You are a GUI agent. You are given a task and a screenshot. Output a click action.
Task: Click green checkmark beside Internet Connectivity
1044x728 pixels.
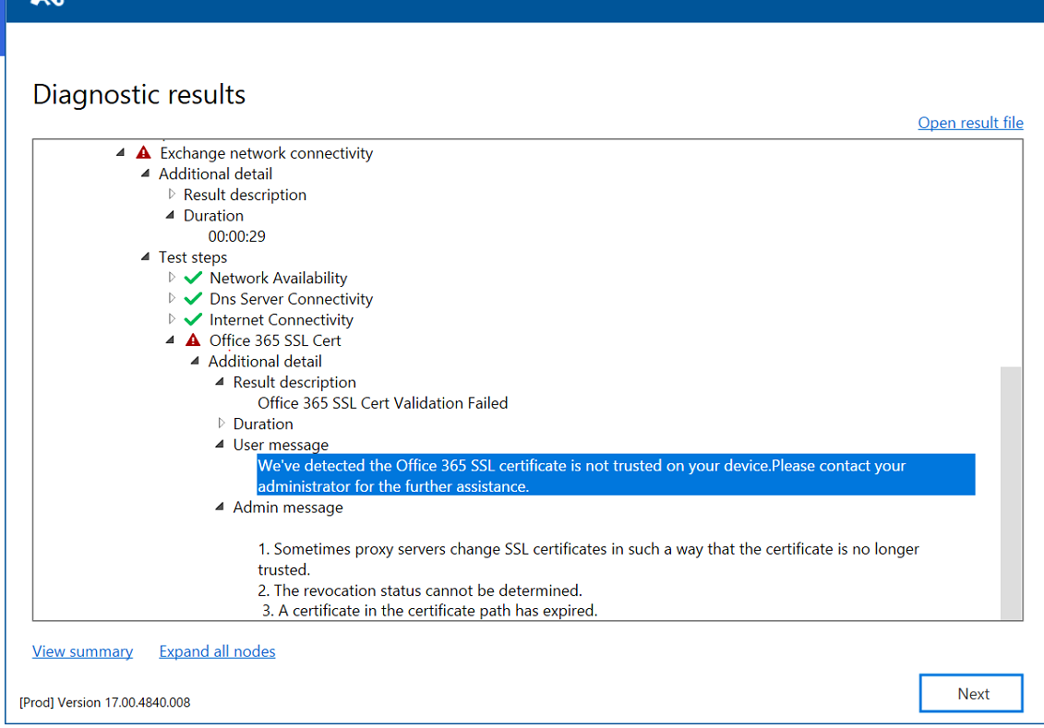193,319
